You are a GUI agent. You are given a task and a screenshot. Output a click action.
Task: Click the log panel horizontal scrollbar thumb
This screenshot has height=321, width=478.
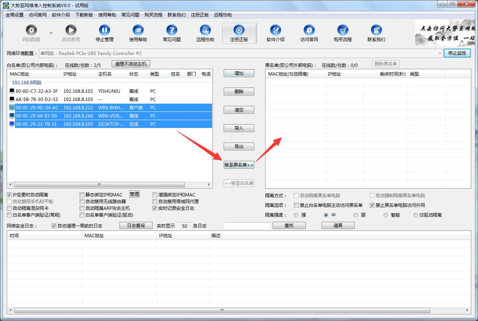(x=222, y=310)
